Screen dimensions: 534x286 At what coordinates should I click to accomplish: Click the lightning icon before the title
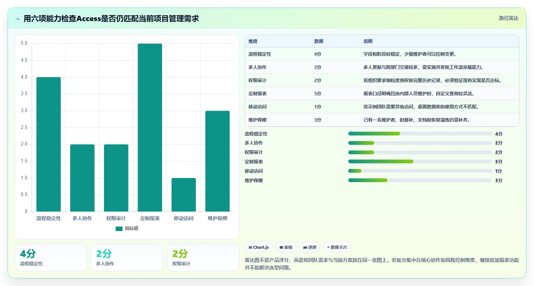click(18, 19)
